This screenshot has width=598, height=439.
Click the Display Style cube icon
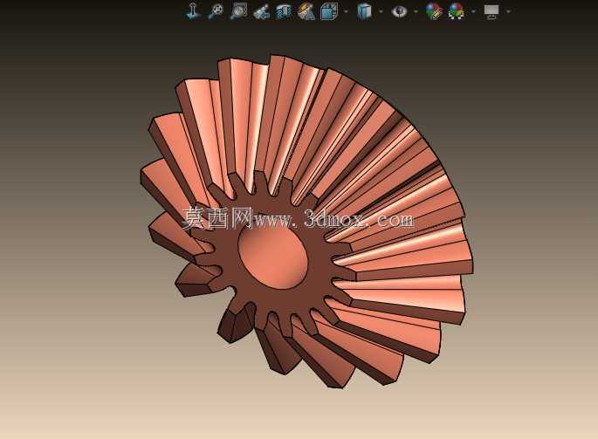tap(364, 11)
